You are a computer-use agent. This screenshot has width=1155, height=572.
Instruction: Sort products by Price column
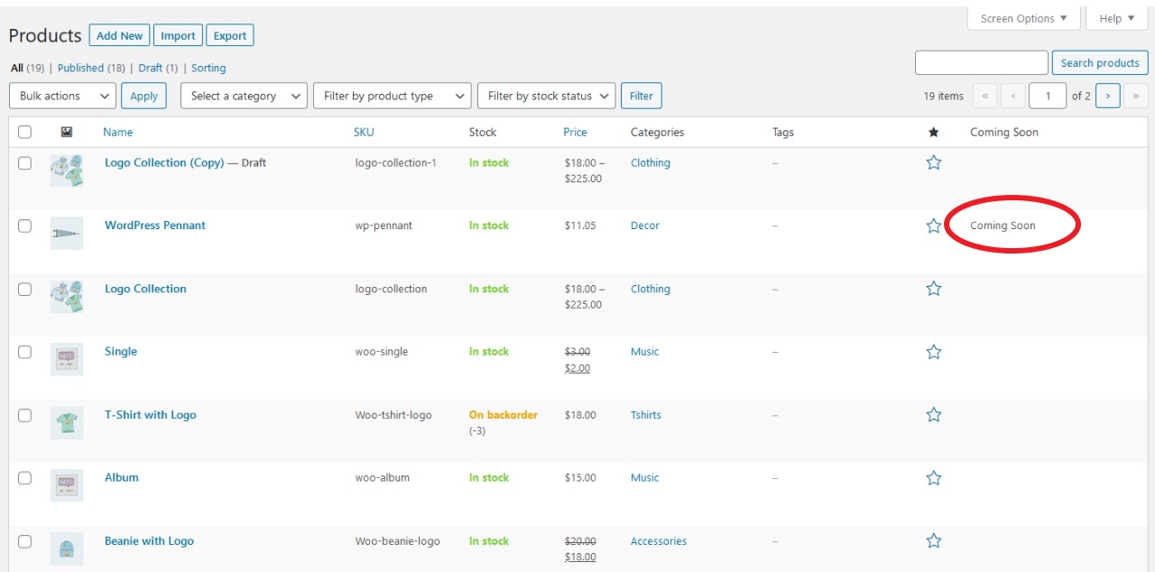coord(575,132)
